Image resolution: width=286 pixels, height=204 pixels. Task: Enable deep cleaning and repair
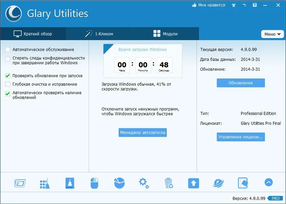(x=7, y=84)
